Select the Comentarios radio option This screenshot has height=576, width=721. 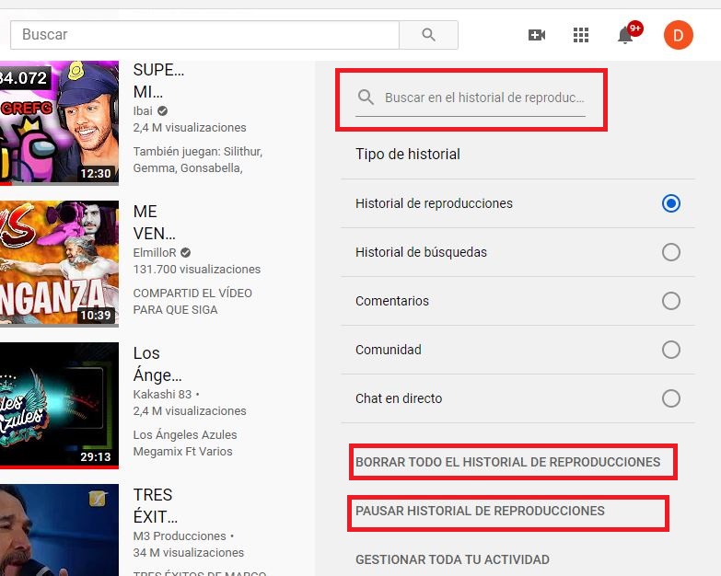pos(670,301)
